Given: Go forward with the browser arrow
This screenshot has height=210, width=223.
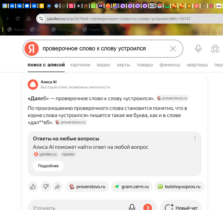Looking at the screenshot, I should point(7,18).
